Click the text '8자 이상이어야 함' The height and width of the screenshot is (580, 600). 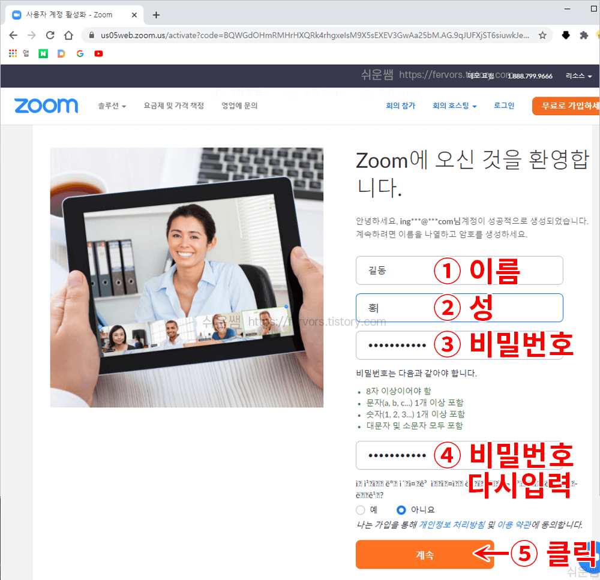coord(398,391)
